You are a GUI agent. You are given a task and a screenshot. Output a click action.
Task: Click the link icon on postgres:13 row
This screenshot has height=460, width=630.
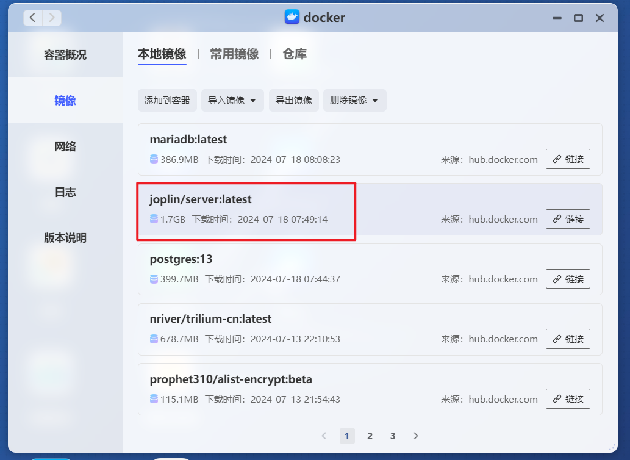[x=567, y=279]
